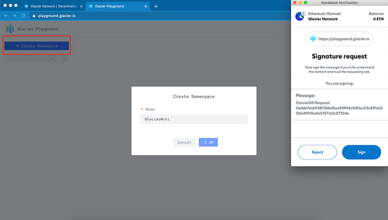
Task: Close the MetaMask Notification window
Action: 294,3
